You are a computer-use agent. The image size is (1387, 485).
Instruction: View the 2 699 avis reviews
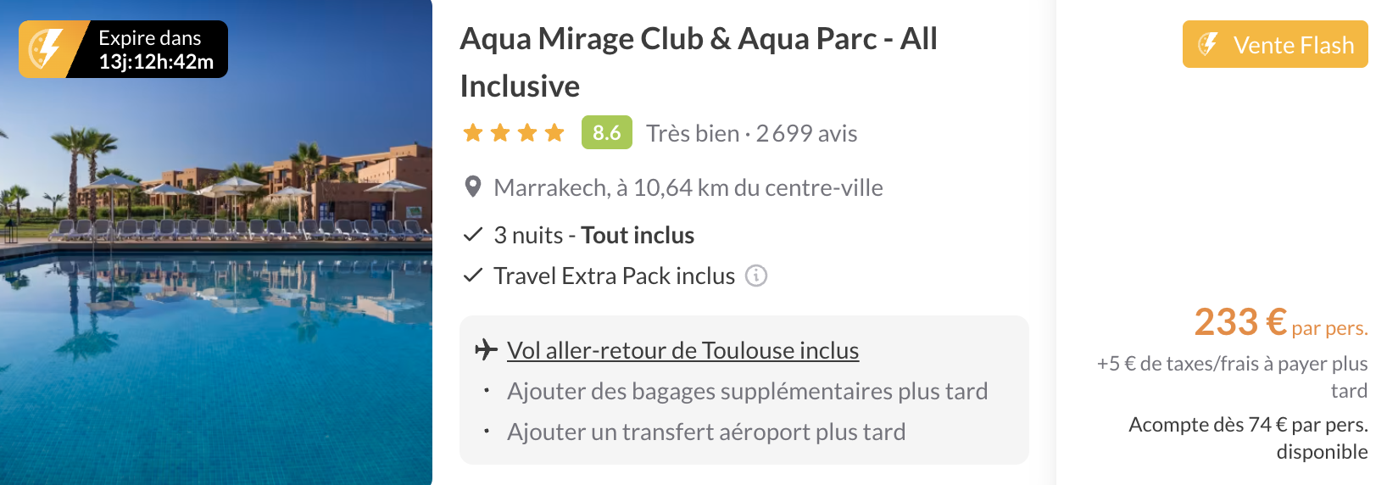[x=805, y=133]
